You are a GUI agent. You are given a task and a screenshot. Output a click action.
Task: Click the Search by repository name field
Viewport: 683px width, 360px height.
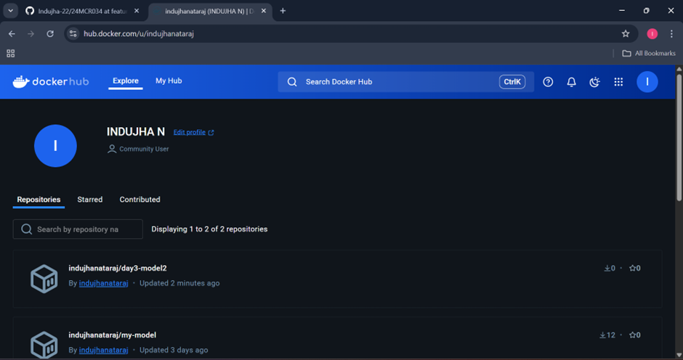[78, 229]
